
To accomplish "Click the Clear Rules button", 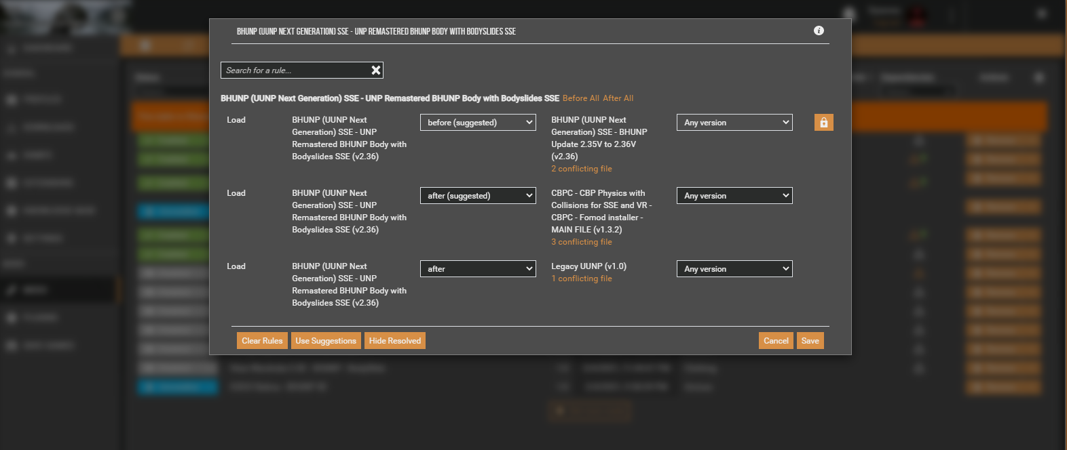I will 262,341.
